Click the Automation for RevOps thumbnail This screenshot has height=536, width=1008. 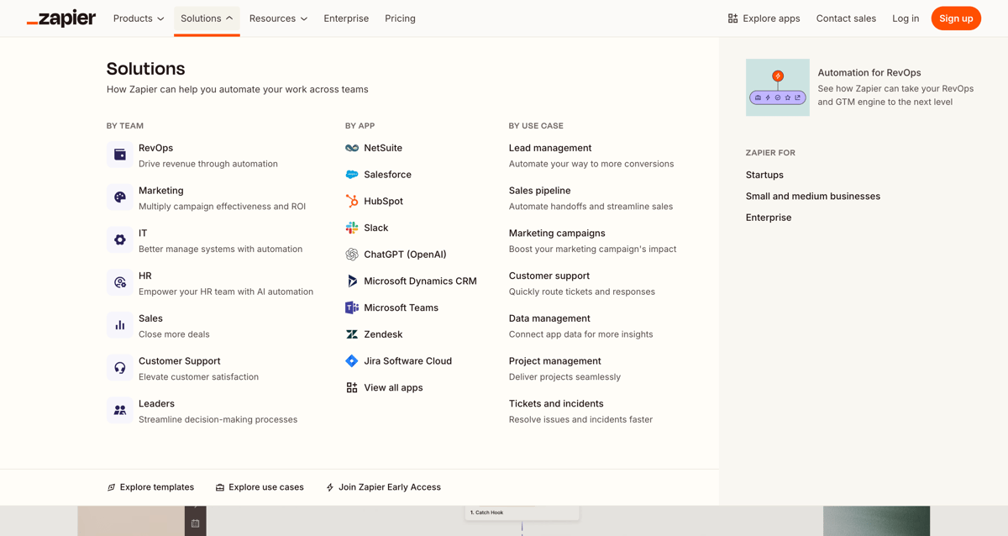(x=777, y=87)
